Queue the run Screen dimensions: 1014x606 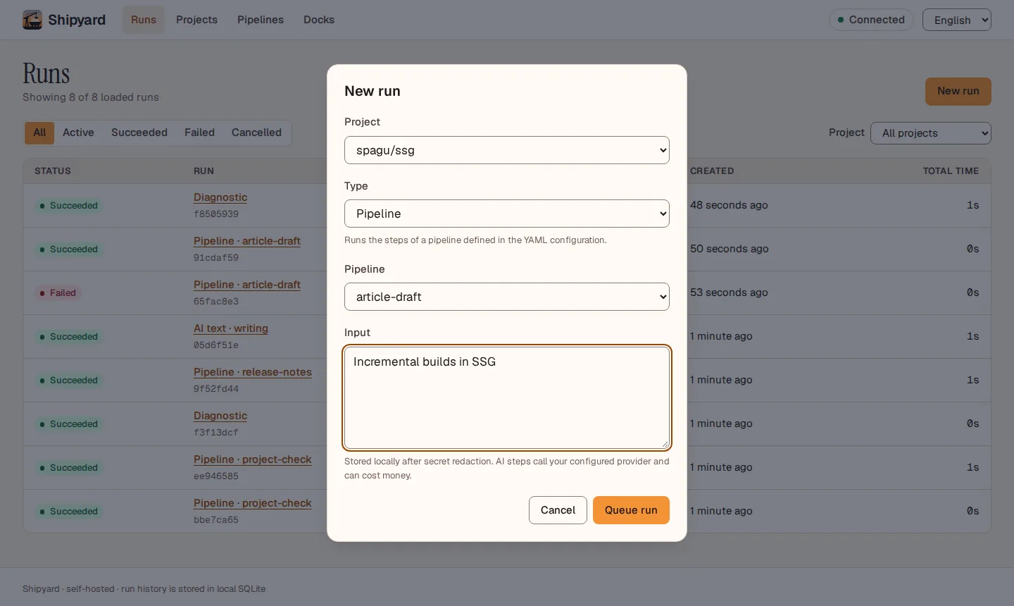coord(631,510)
